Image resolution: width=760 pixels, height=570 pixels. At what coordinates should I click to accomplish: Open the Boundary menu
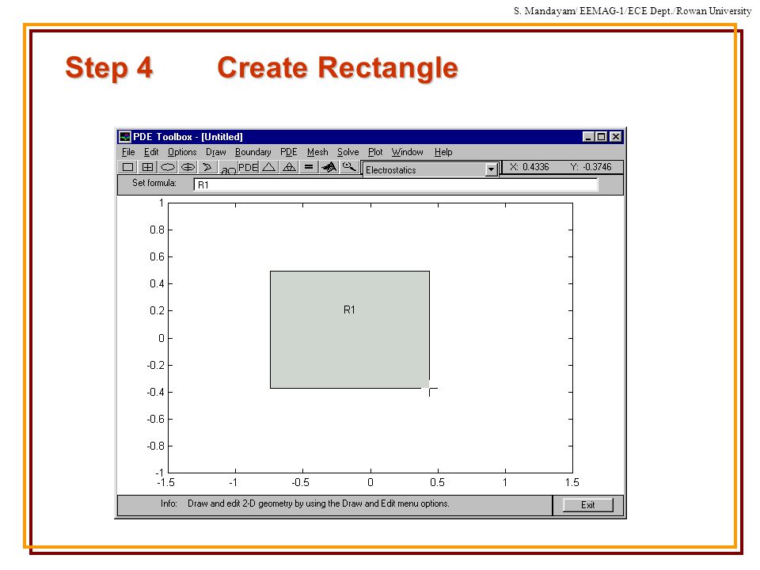pyautogui.click(x=253, y=152)
